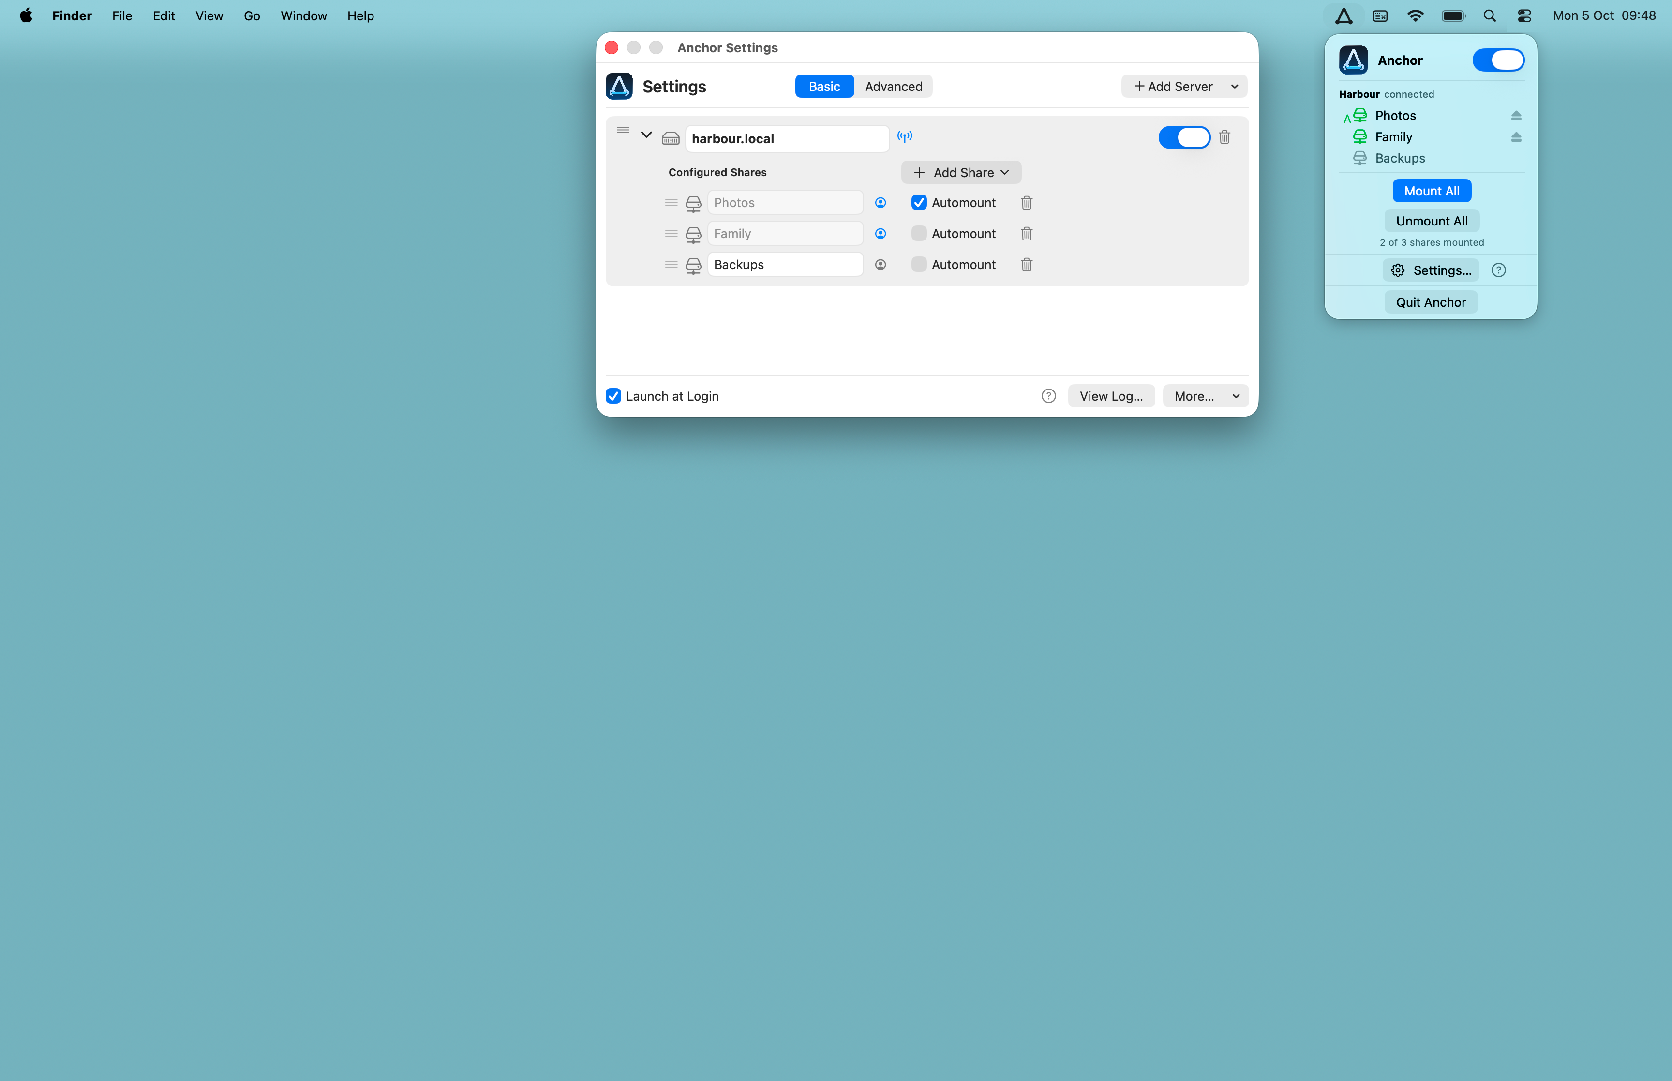Open the Add Share dropdown
This screenshot has height=1081, width=1672.
tap(960, 173)
